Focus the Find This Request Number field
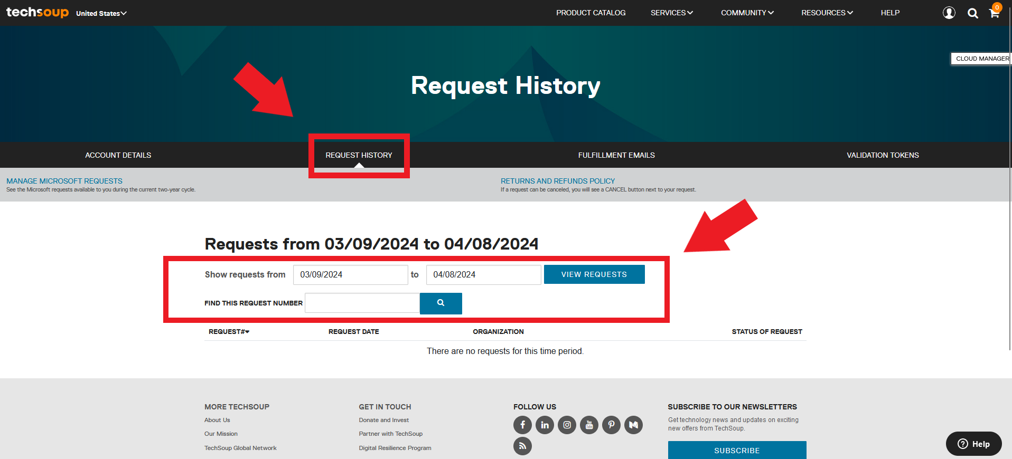Image resolution: width=1012 pixels, height=459 pixels. [x=362, y=303]
